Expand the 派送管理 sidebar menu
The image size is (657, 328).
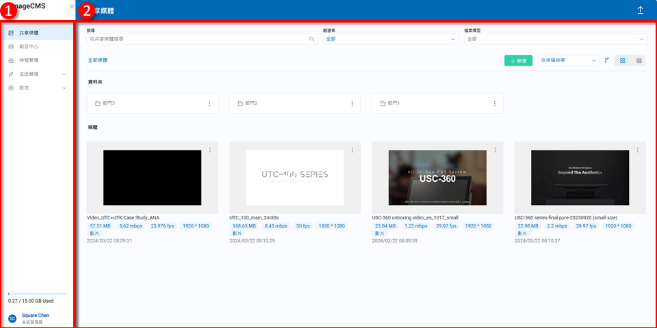click(x=38, y=74)
